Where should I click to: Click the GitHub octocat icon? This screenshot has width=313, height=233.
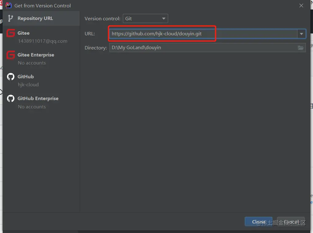click(x=10, y=77)
